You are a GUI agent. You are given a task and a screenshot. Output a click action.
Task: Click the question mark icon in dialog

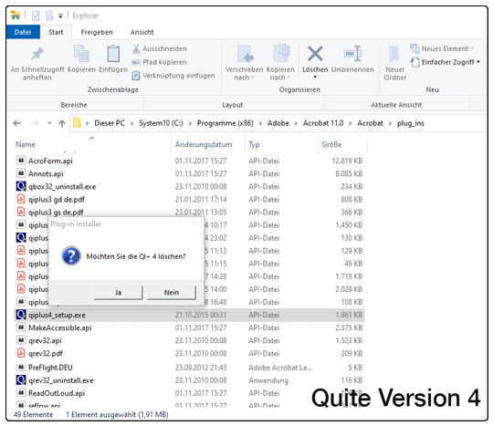(71, 255)
